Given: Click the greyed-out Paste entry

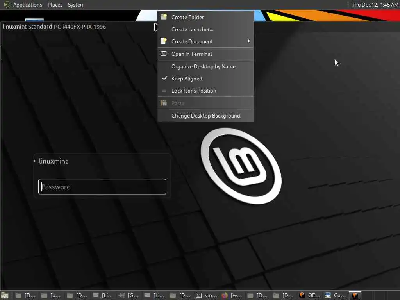Looking at the screenshot, I should [x=205, y=103].
